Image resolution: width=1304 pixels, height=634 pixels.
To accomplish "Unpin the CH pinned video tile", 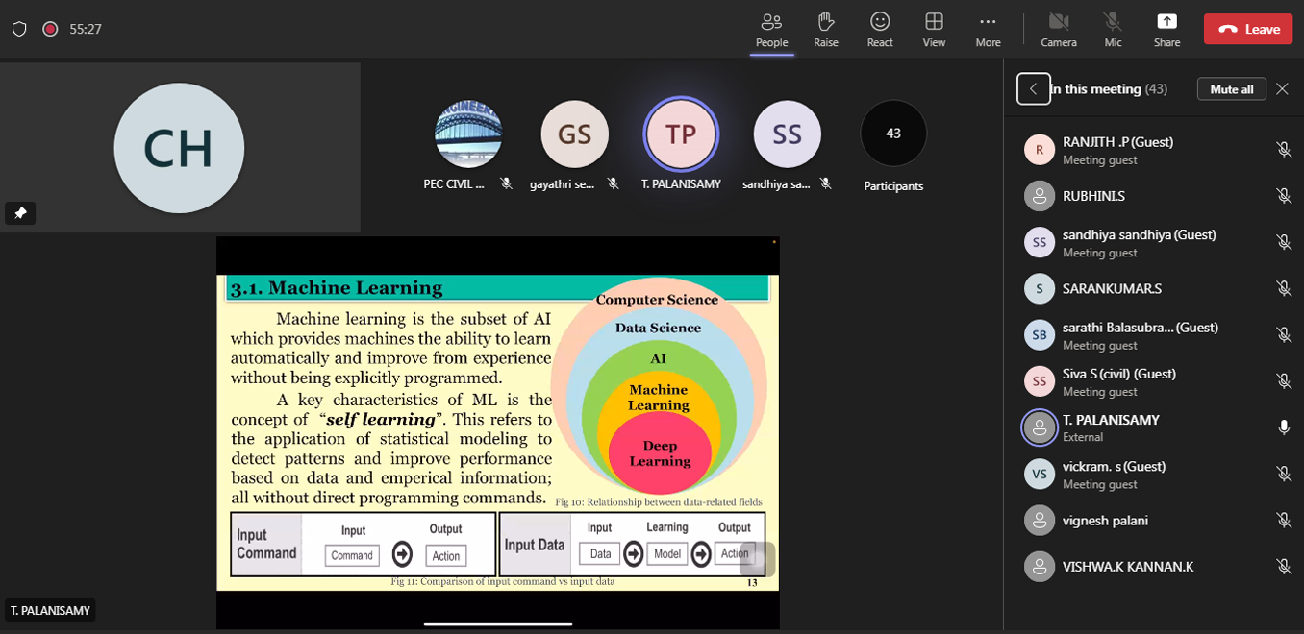I will click(20, 213).
